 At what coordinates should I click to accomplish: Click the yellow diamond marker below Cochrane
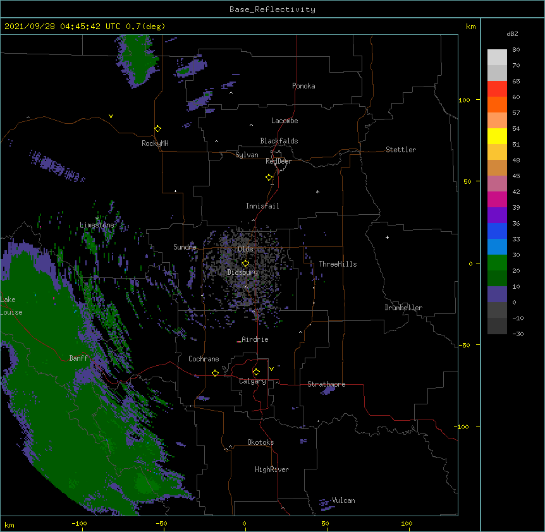coord(215,373)
